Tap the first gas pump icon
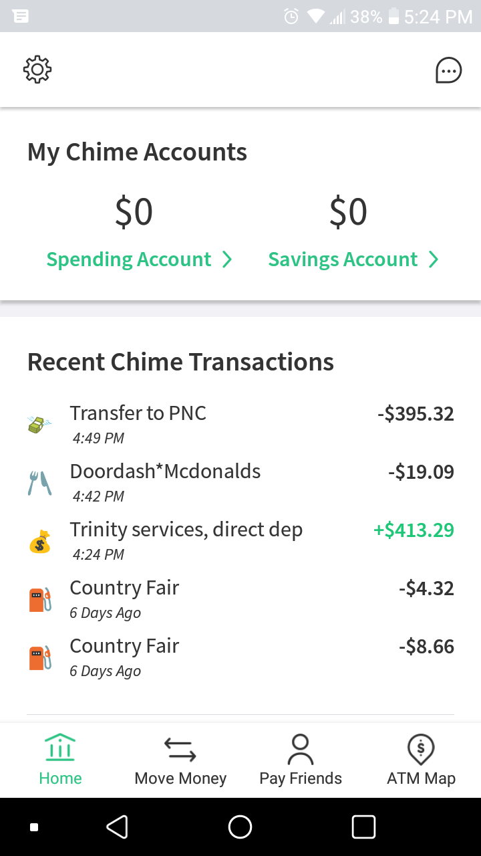 pos(40,599)
